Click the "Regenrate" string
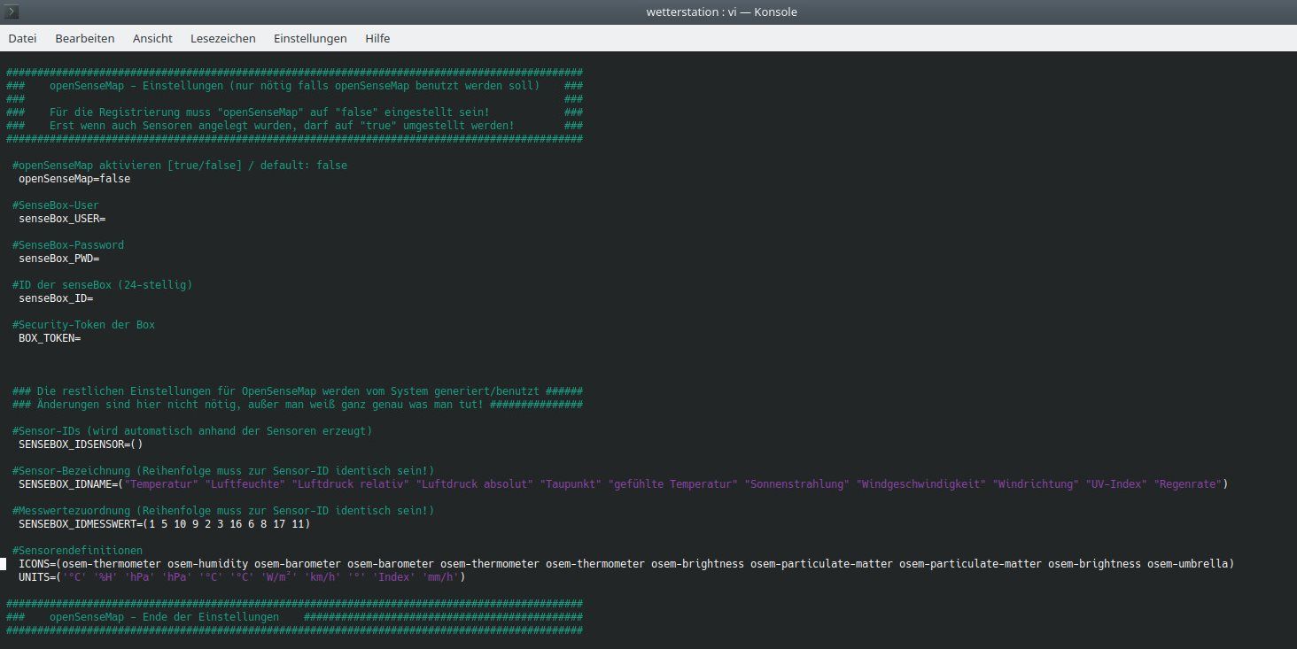 (1188, 484)
